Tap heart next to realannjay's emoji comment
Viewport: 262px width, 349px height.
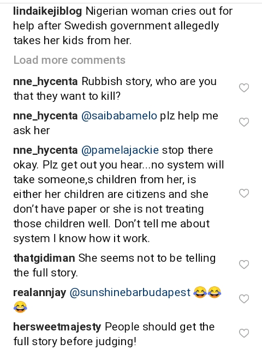click(244, 299)
